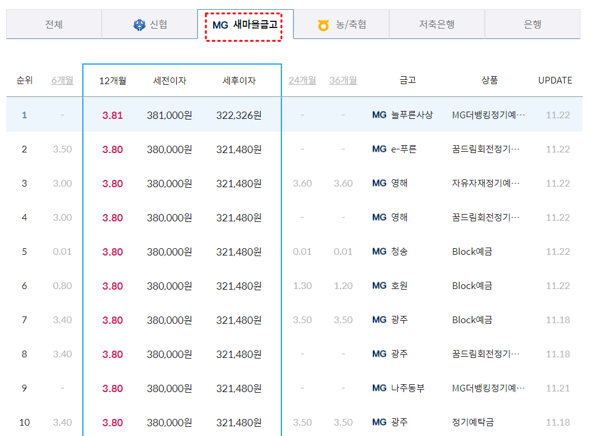Select the 3.81 rate in rank 1

point(113,115)
